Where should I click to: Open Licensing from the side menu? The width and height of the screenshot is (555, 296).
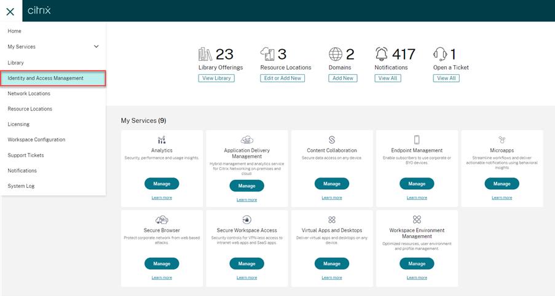(x=18, y=124)
